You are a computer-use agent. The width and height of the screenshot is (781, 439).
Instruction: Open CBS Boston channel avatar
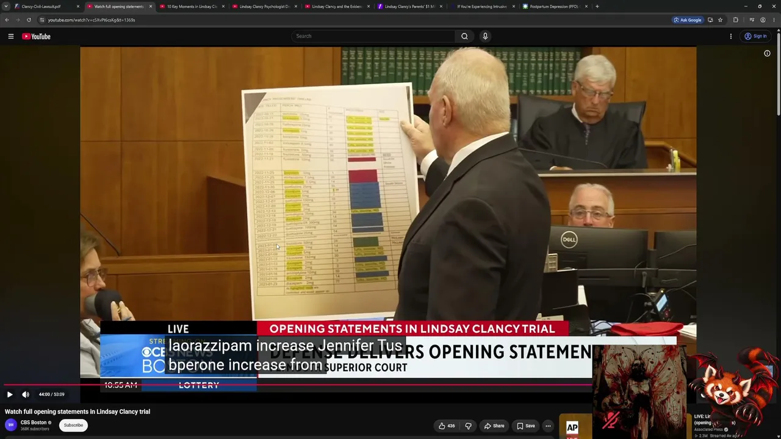[11, 425]
